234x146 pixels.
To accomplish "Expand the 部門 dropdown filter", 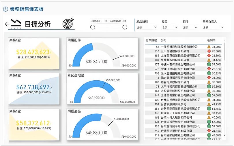I will pyautogui.click(x=196, y=27).
